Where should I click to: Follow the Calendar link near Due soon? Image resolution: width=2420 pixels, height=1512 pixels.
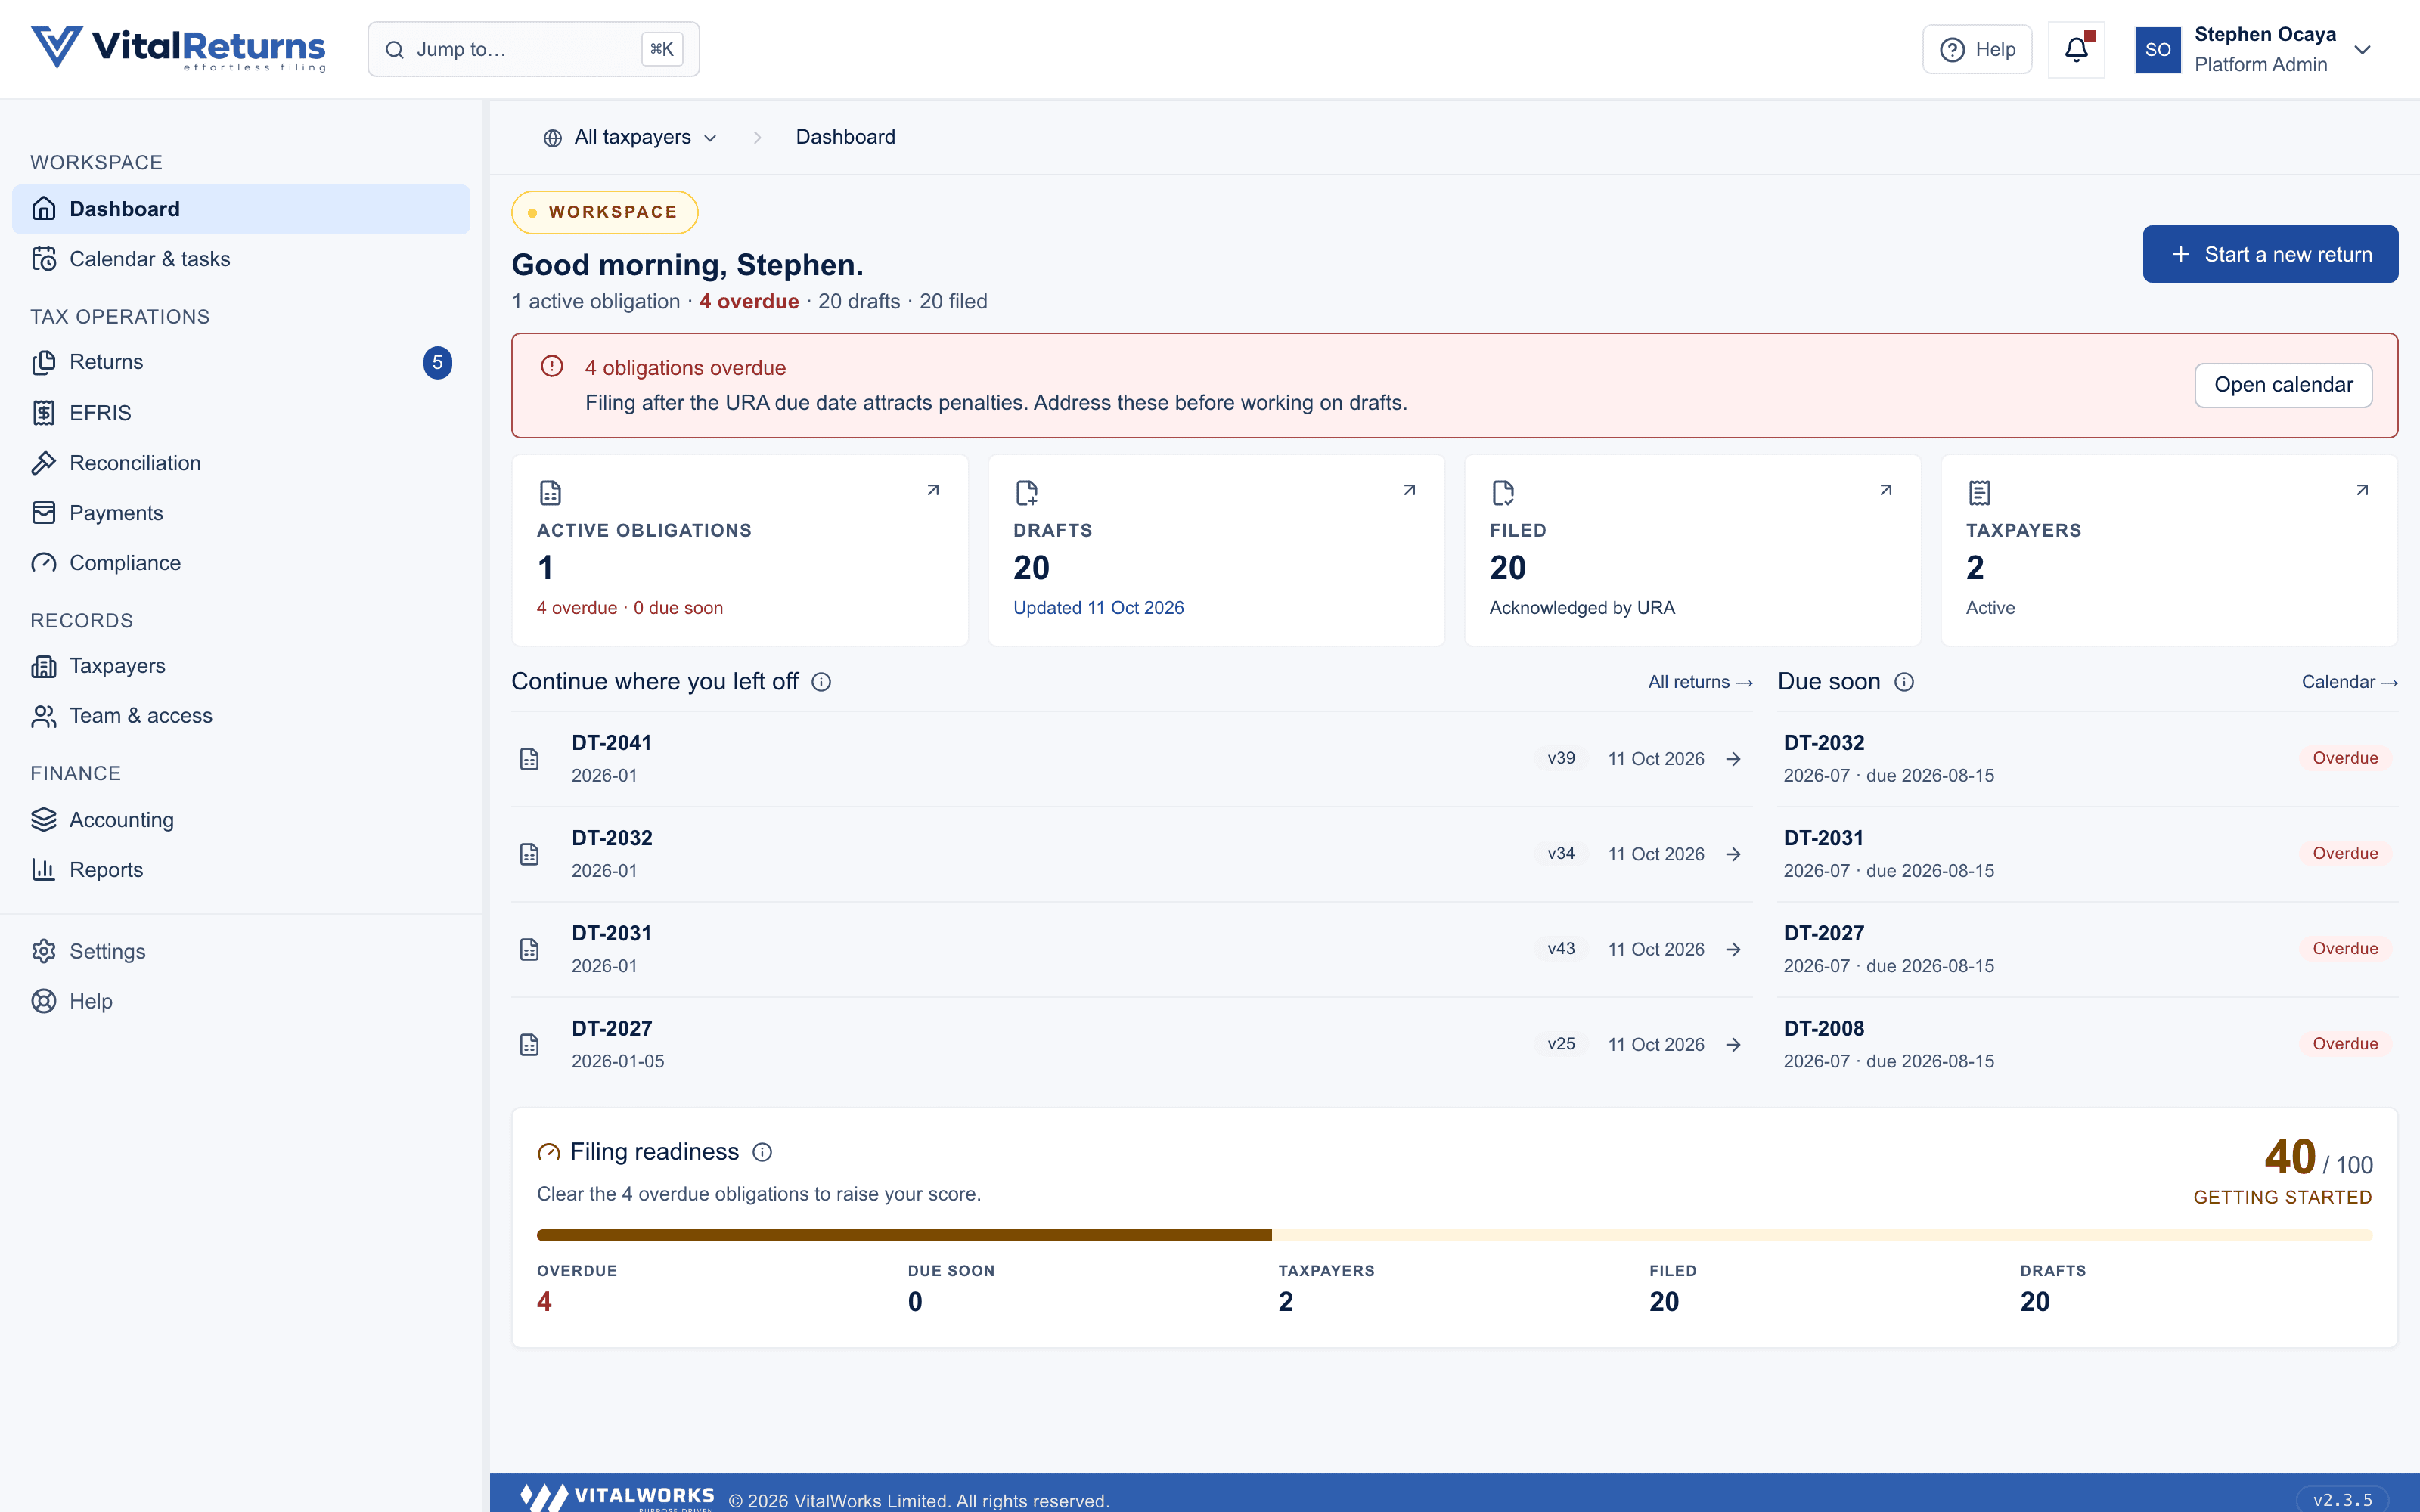pos(2349,682)
